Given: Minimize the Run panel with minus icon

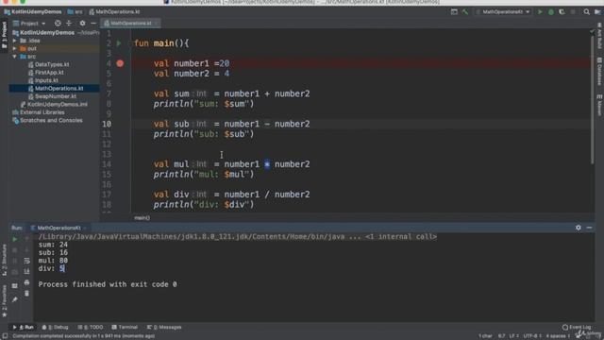Looking at the screenshot, I should coord(589,228).
